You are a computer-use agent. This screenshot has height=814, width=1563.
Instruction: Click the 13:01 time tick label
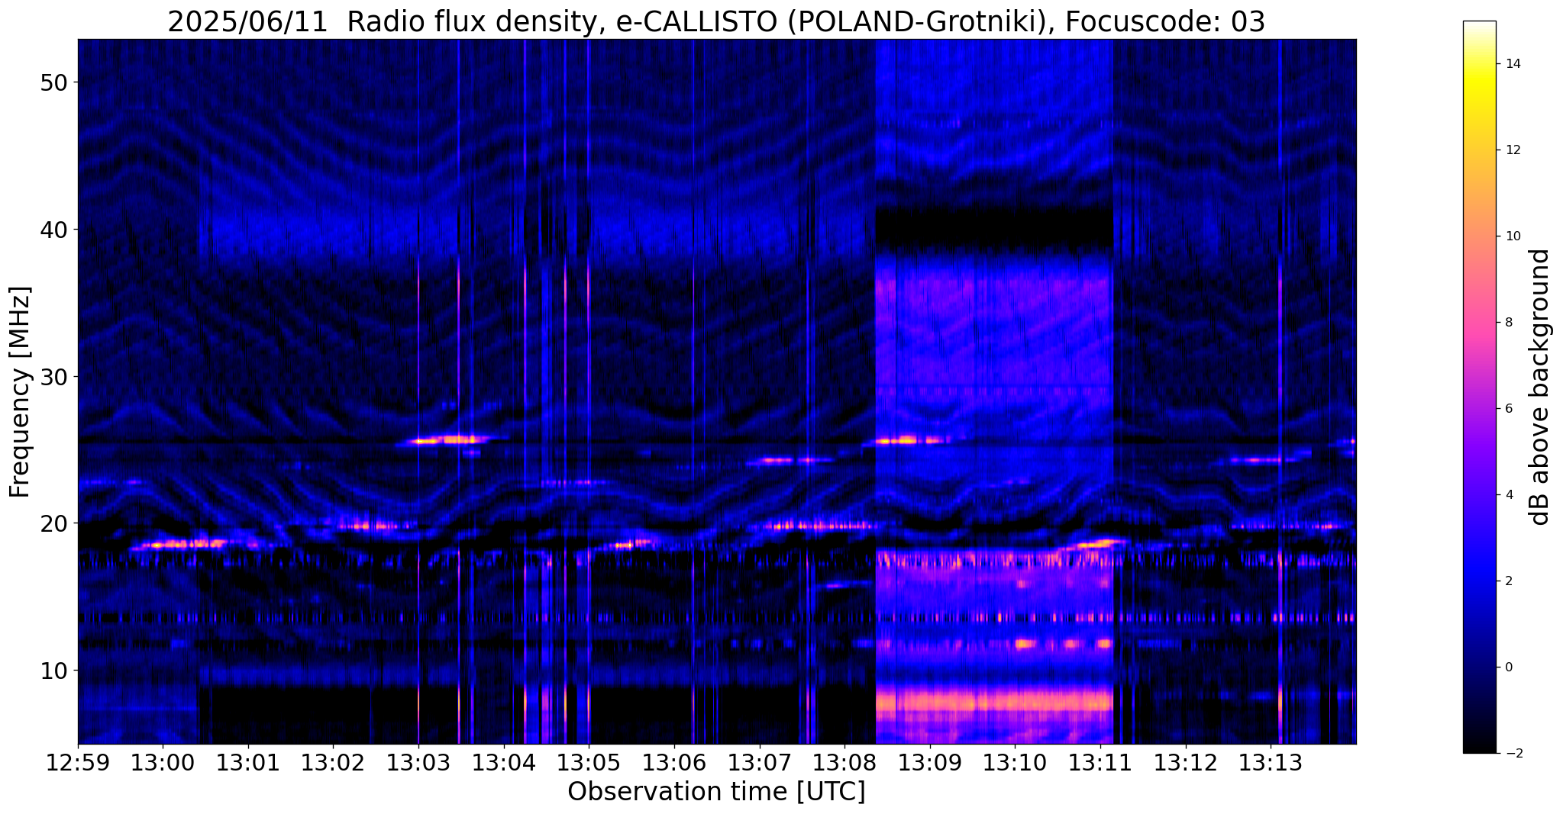248,762
